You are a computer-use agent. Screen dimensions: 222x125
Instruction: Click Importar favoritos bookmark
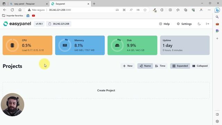pos(12,16)
